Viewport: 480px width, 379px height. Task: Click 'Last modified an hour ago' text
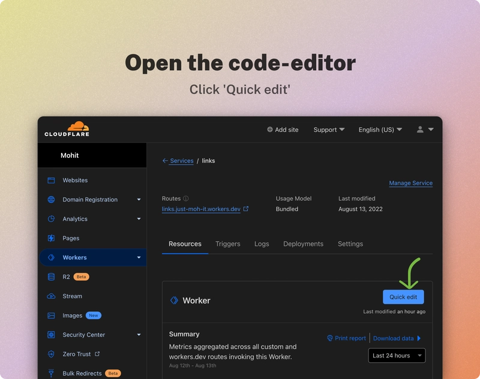[394, 311]
